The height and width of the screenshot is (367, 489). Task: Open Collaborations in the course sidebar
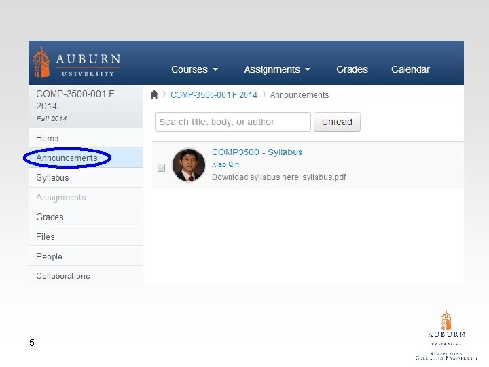[86, 276]
